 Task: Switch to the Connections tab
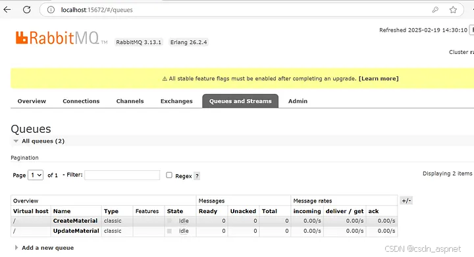(81, 101)
